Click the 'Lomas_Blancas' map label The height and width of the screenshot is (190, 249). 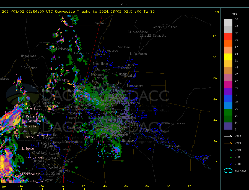pos(174,123)
